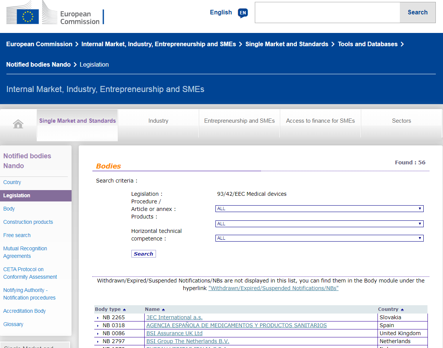Open the Horizontal technical competence dropdown
The width and height of the screenshot is (443, 348).
point(319,238)
